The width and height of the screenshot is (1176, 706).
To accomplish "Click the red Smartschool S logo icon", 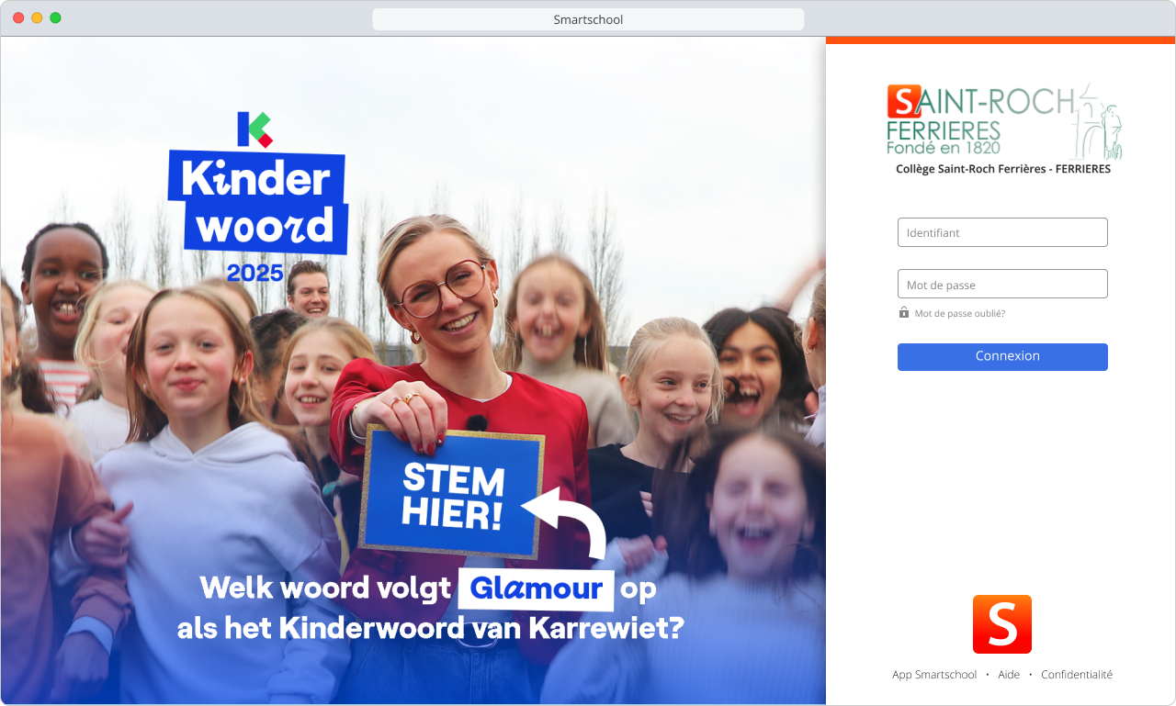I will (1001, 624).
